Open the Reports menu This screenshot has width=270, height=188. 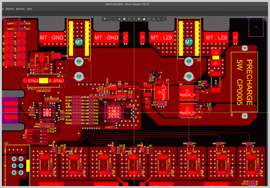coord(10,9)
